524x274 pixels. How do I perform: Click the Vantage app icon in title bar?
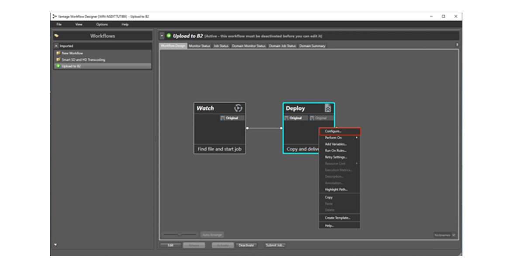[x=54, y=16]
